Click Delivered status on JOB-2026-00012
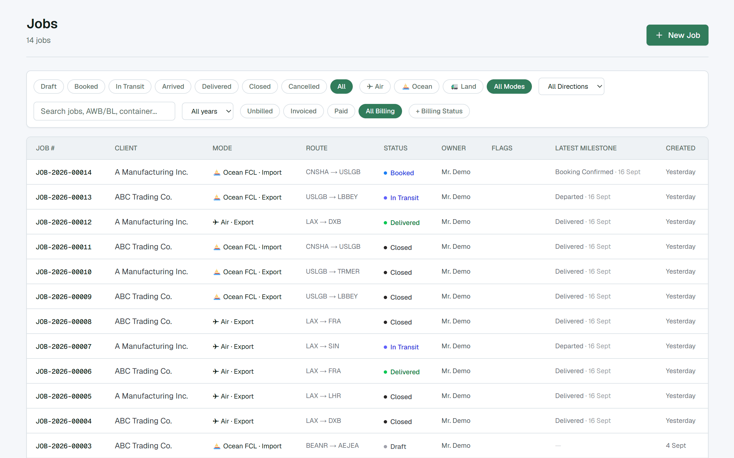The height and width of the screenshot is (458, 734). 402,223
